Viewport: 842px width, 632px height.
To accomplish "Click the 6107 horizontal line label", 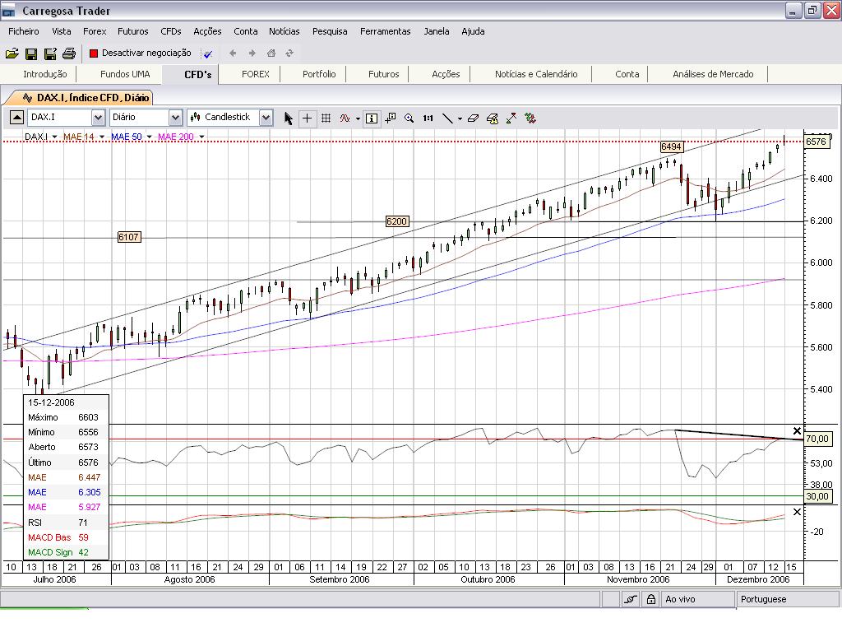I will [129, 237].
